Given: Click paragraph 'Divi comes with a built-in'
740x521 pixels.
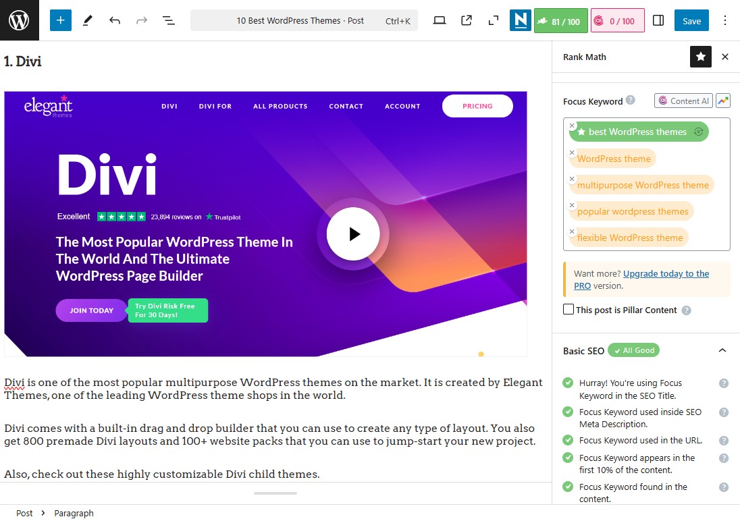Looking at the screenshot, I should [270, 435].
